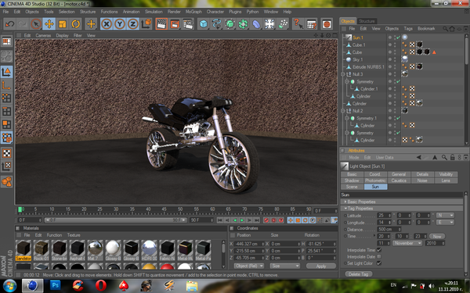
Task: Open the Latitude N direction dropdown
Action: tap(445, 216)
